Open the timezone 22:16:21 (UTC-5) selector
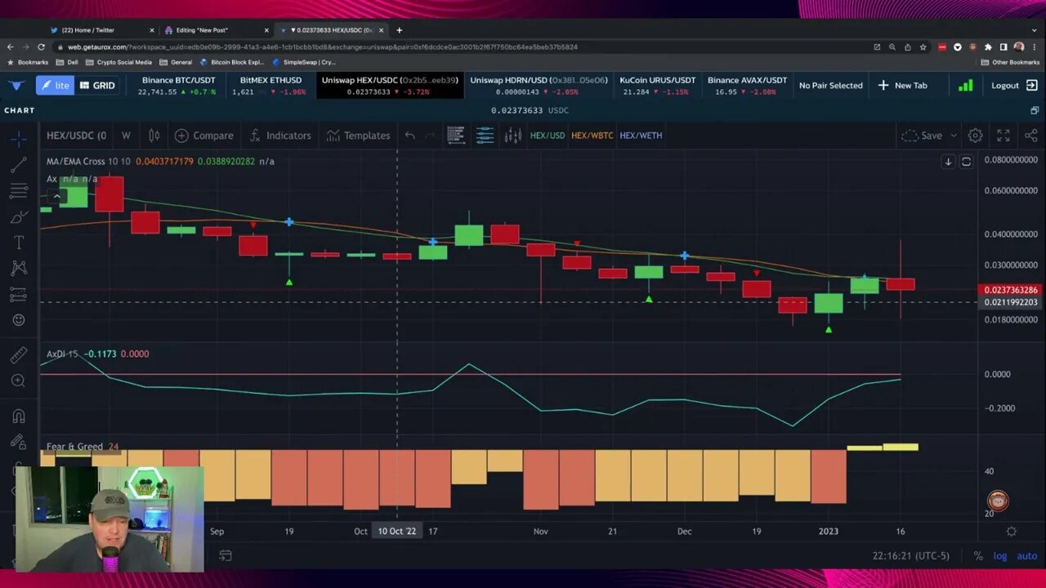 pos(910,556)
